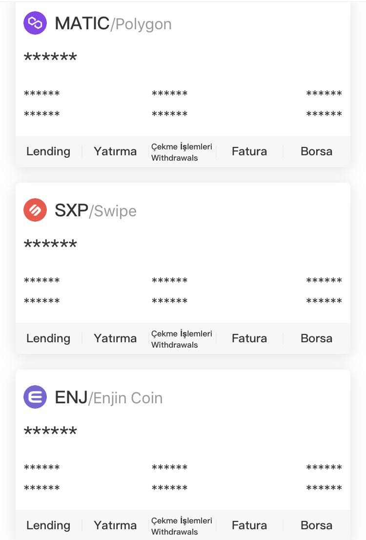Click the MATIC/Polygon title text
The width and height of the screenshot is (366, 540).
tap(113, 23)
